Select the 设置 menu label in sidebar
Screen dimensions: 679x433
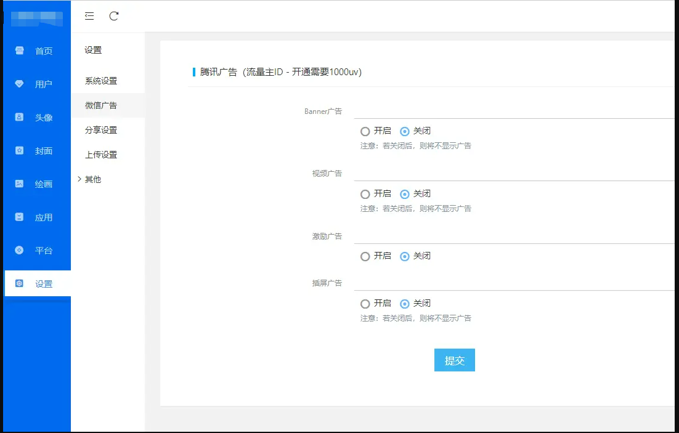point(44,284)
